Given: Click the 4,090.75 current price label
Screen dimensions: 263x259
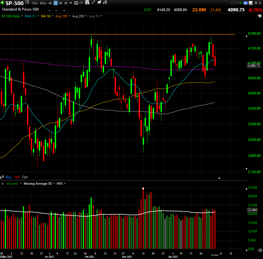Looking at the screenshot, I should [x=254, y=66].
